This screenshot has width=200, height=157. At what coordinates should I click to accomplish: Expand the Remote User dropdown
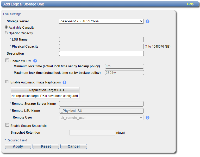tap(101, 118)
